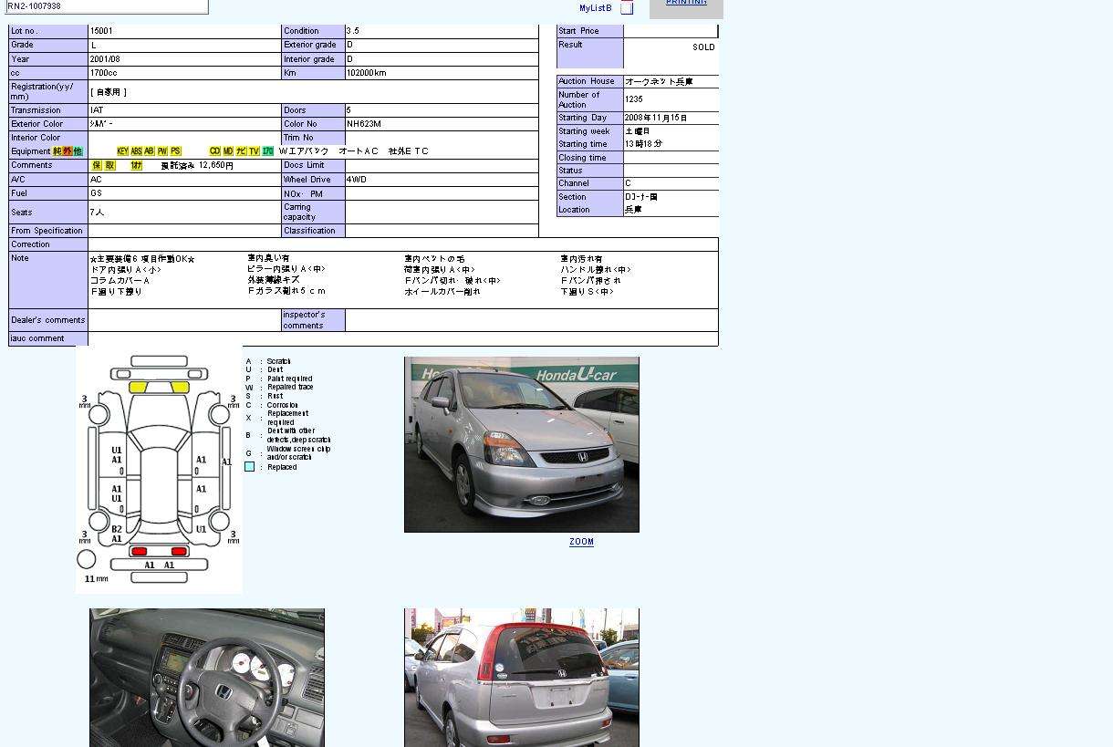
Task: Click the spare tire circle above 11 mm
Action: [x=87, y=559]
